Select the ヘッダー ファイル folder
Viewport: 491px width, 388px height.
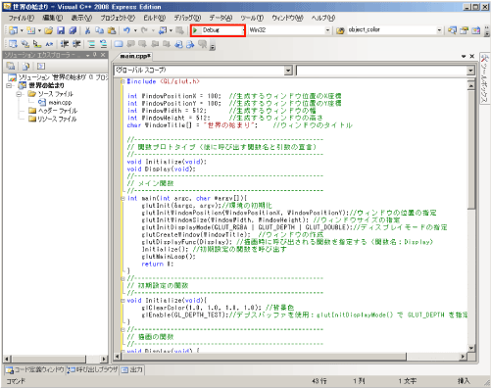tap(53, 111)
